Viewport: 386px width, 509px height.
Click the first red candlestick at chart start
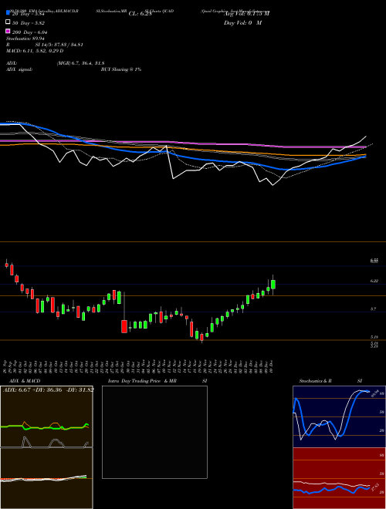click(6, 265)
